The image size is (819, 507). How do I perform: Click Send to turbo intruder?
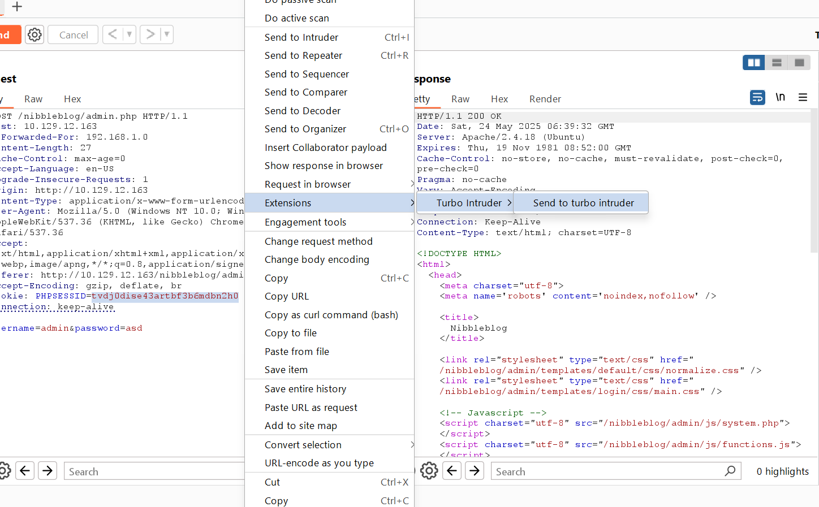click(583, 203)
